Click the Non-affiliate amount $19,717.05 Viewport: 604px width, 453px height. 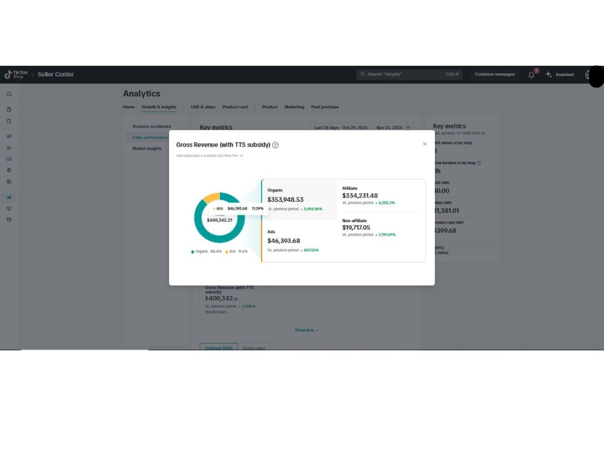pyautogui.click(x=356, y=228)
